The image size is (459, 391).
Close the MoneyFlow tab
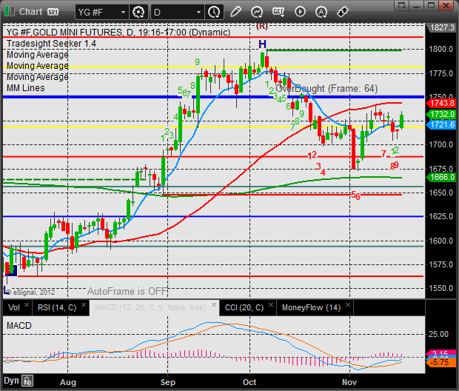coord(348,304)
